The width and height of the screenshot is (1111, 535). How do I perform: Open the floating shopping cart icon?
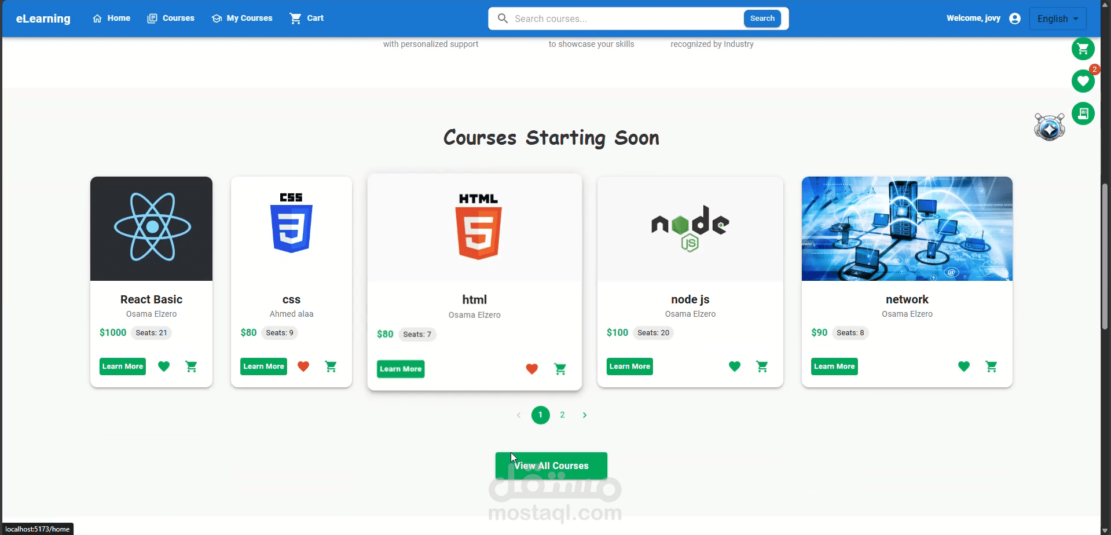click(x=1083, y=49)
